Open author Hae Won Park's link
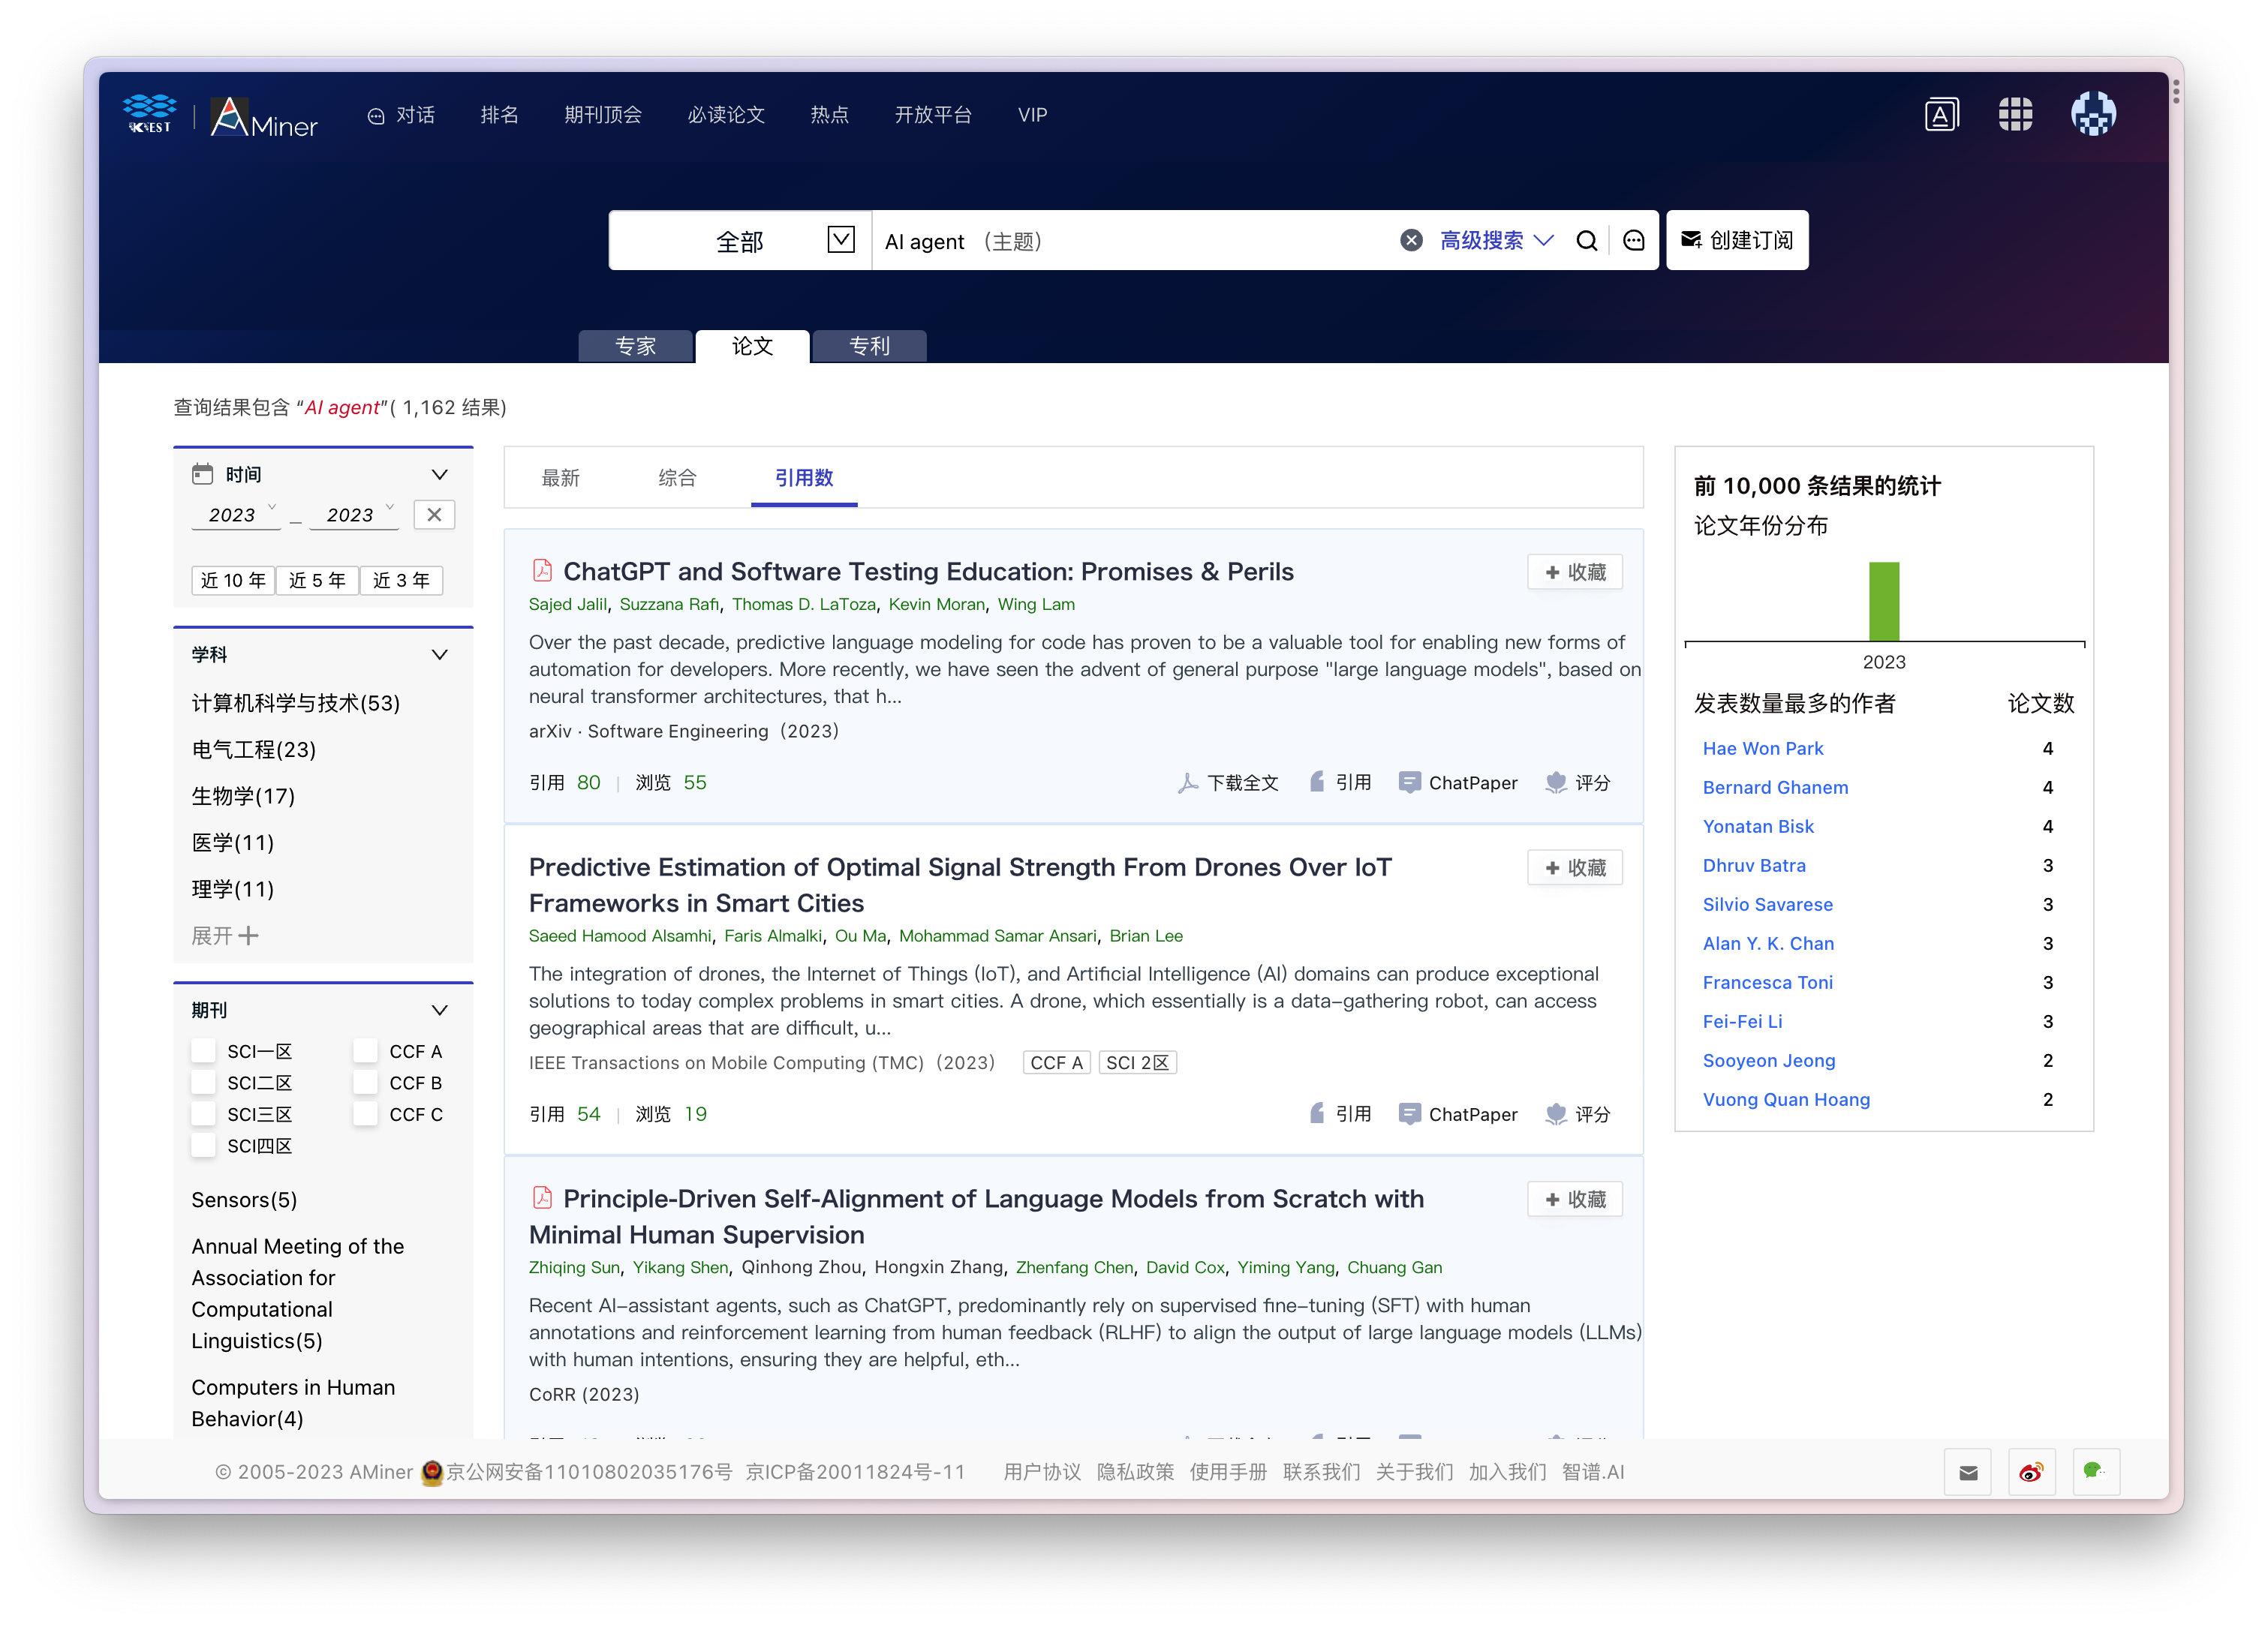 [x=1762, y=749]
